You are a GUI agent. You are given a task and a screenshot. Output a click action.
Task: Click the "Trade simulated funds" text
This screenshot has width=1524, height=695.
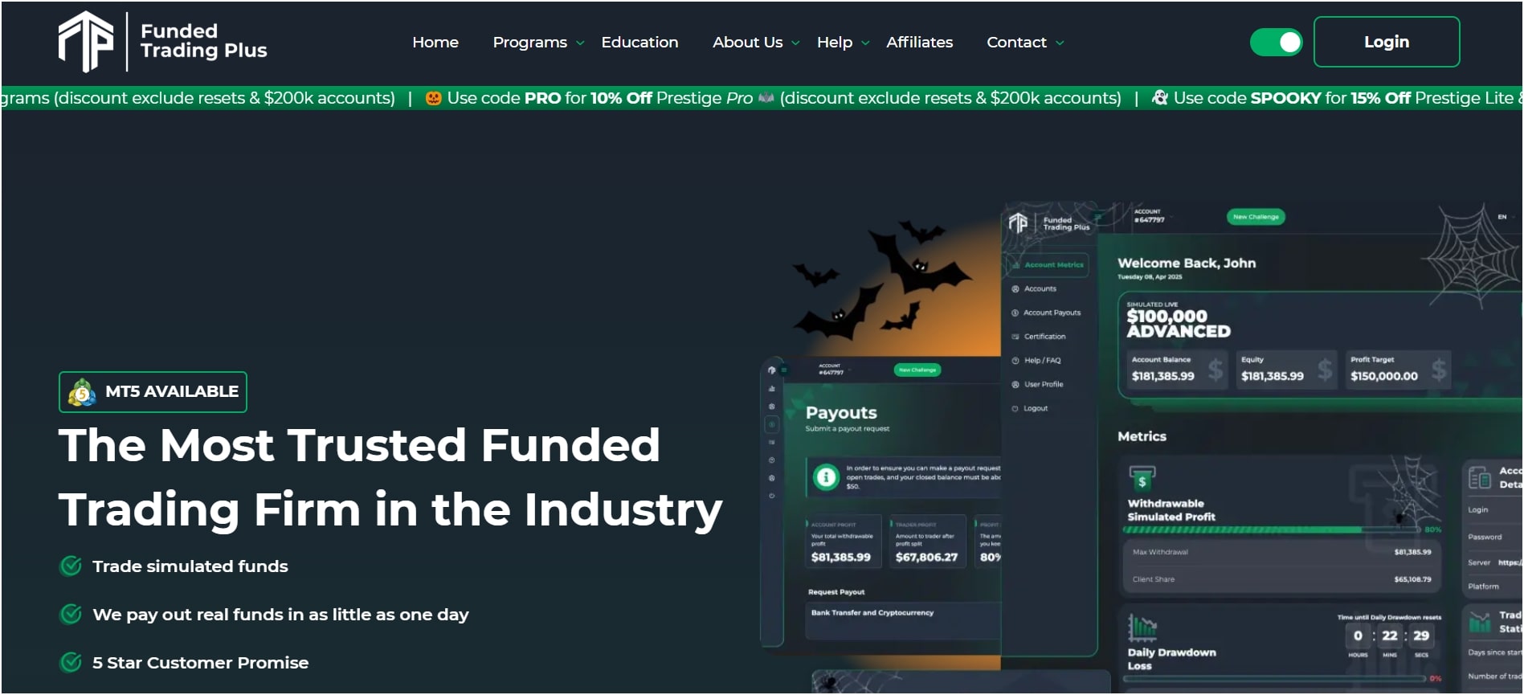click(x=190, y=566)
